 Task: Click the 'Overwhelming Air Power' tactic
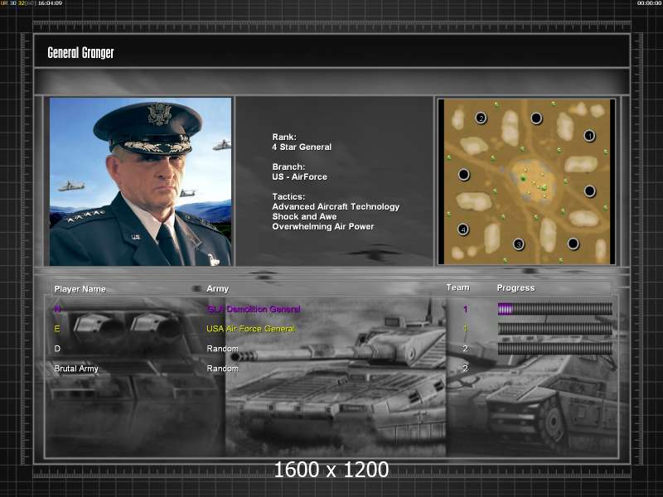[x=323, y=226]
